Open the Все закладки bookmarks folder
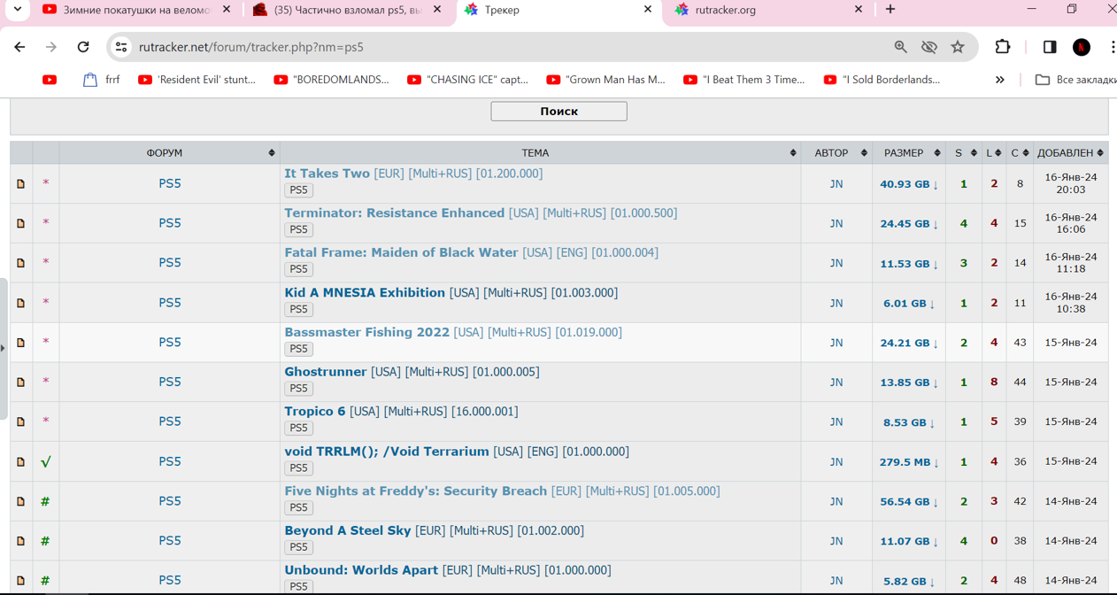Viewport: 1117px width, 595px height. click(x=1075, y=80)
